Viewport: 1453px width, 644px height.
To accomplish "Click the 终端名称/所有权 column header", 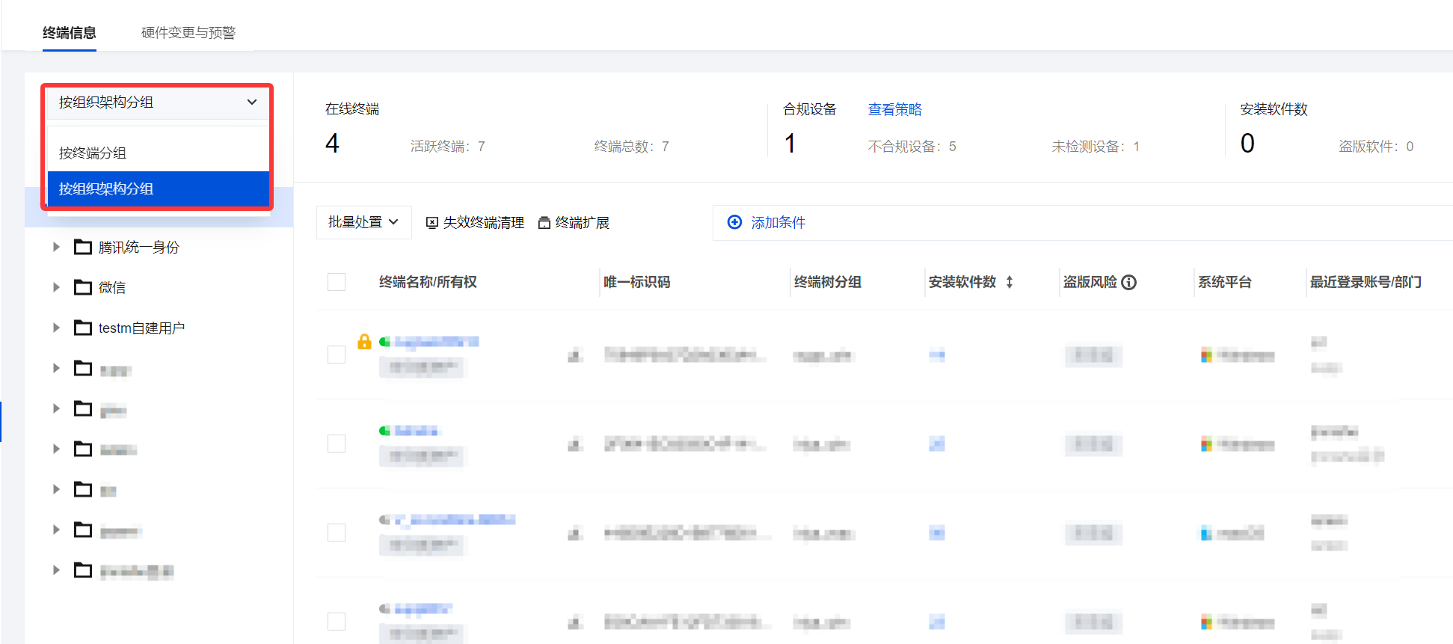I will 428,282.
